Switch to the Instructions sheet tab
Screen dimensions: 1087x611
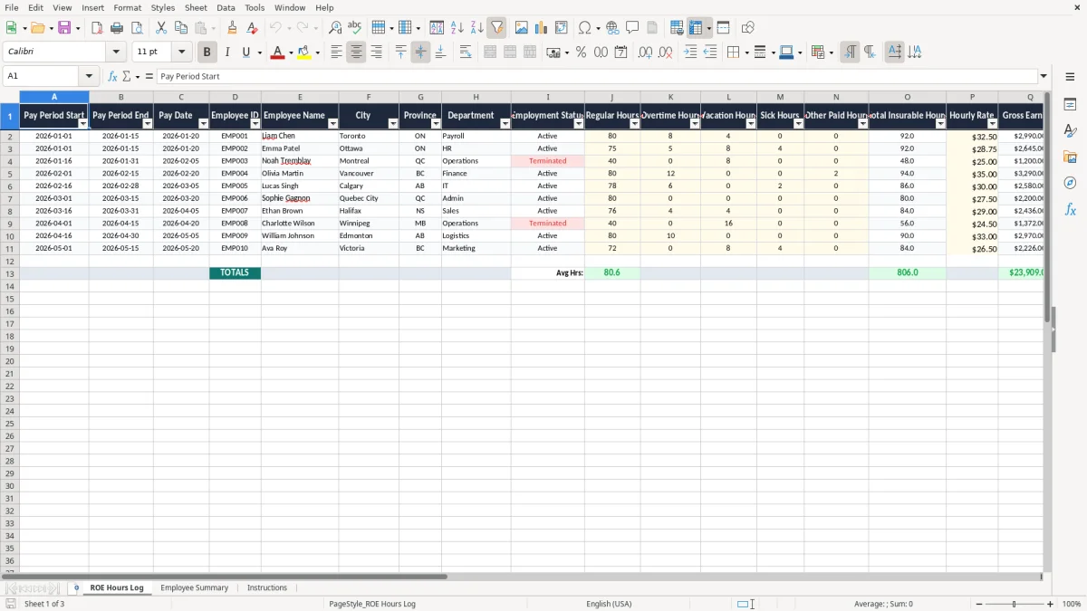click(267, 587)
